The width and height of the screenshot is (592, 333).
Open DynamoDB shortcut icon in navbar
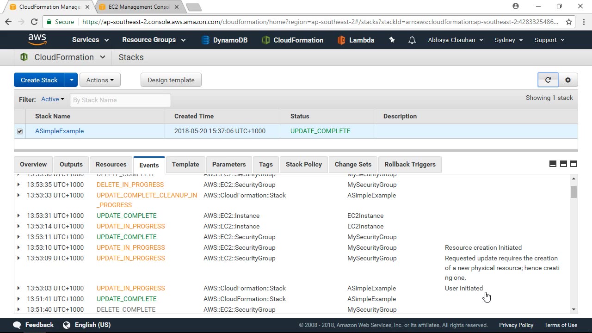[x=206, y=40]
